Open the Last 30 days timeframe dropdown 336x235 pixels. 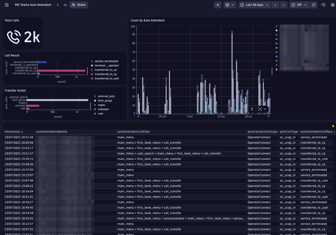[254, 5]
